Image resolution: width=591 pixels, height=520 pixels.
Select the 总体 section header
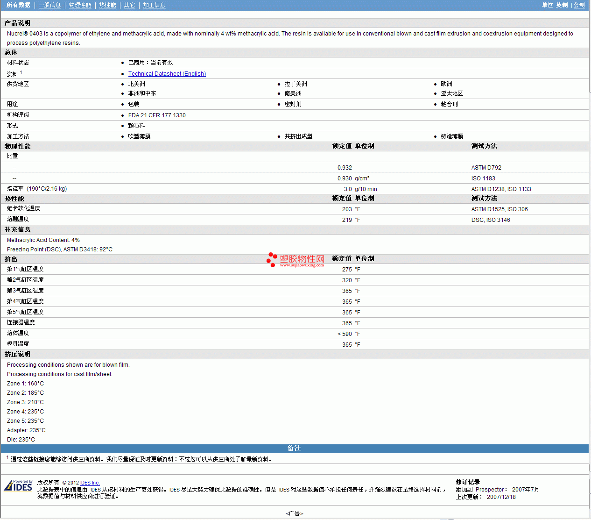coord(11,52)
